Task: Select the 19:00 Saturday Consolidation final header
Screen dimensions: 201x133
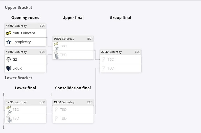Action: 73,102
